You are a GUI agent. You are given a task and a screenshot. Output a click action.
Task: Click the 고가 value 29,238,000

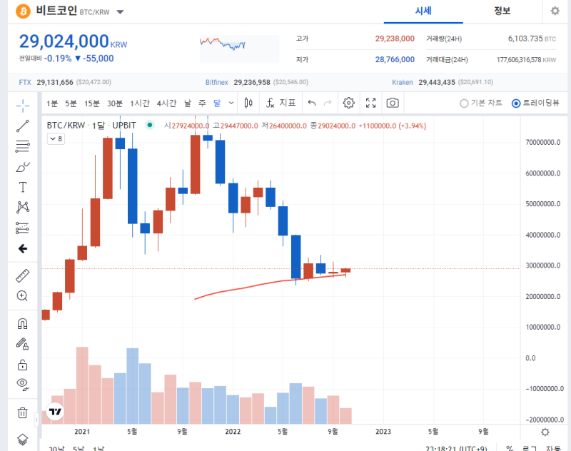[x=395, y=39]
